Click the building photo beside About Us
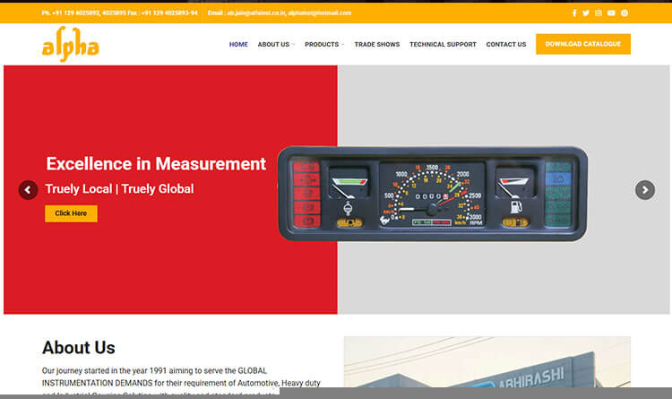Viewport: 672px width, 399px height. coord(487,362)
